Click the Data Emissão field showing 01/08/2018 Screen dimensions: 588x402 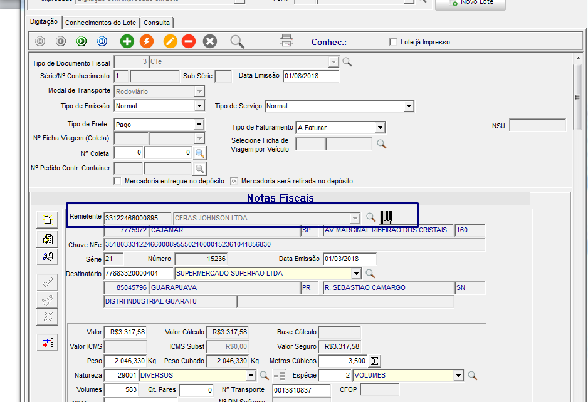310,76
